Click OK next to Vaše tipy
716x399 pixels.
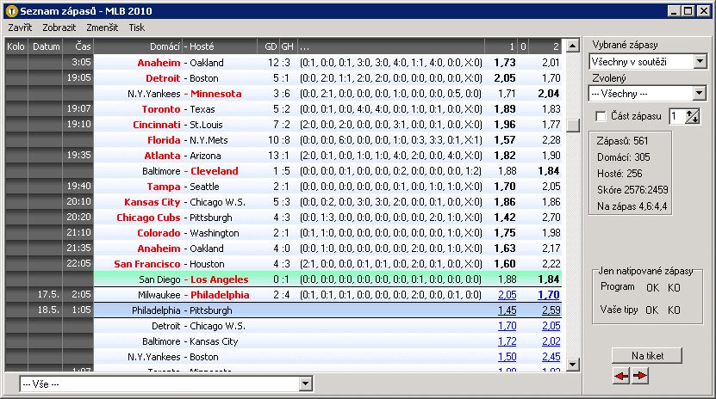click(x=651, y=310)
